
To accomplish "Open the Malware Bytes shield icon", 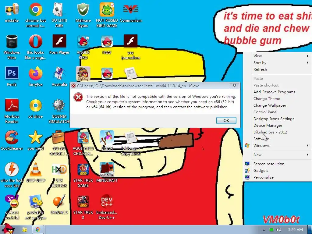I will (x=83, y=15).
